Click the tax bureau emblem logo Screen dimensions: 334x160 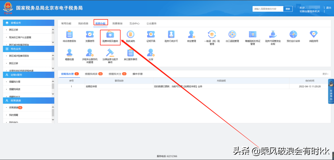coord(8,9)
